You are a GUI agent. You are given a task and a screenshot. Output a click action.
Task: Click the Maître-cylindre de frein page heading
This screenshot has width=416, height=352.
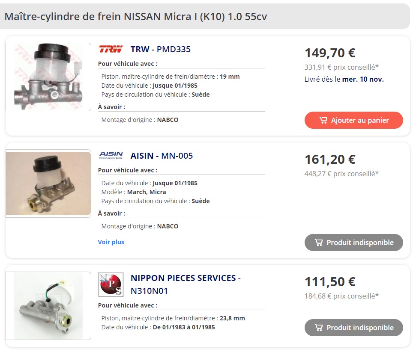(135, 16)
